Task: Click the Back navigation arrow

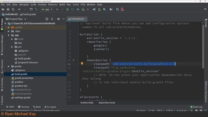Action: pyautogui.click(x=19, y=9)
